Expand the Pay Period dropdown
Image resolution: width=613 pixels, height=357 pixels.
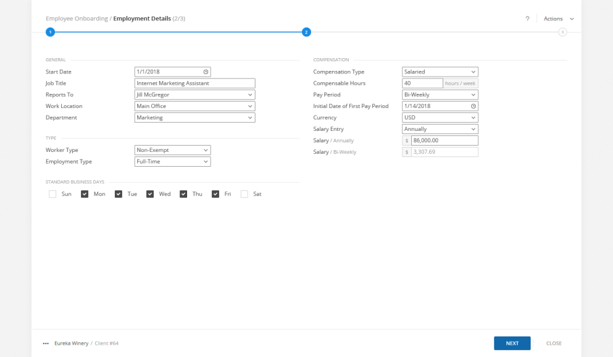[x=440, y=95]
